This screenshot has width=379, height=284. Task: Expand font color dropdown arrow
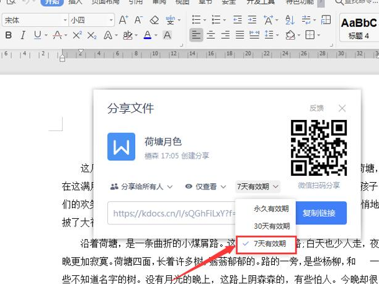click(156, 35)
